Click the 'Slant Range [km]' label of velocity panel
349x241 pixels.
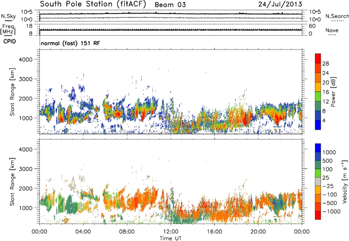tap(12, 182)
